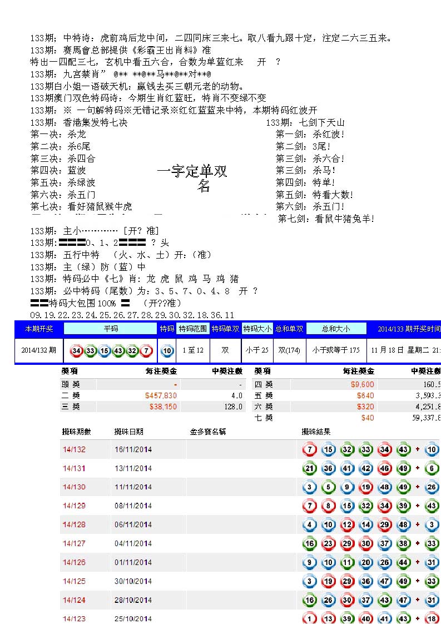Image resolution: width=441 pixels, height=624 pixels.
Task: Click red ball 7 in the 平码 draw row
Action: click(x=146, y=350)
